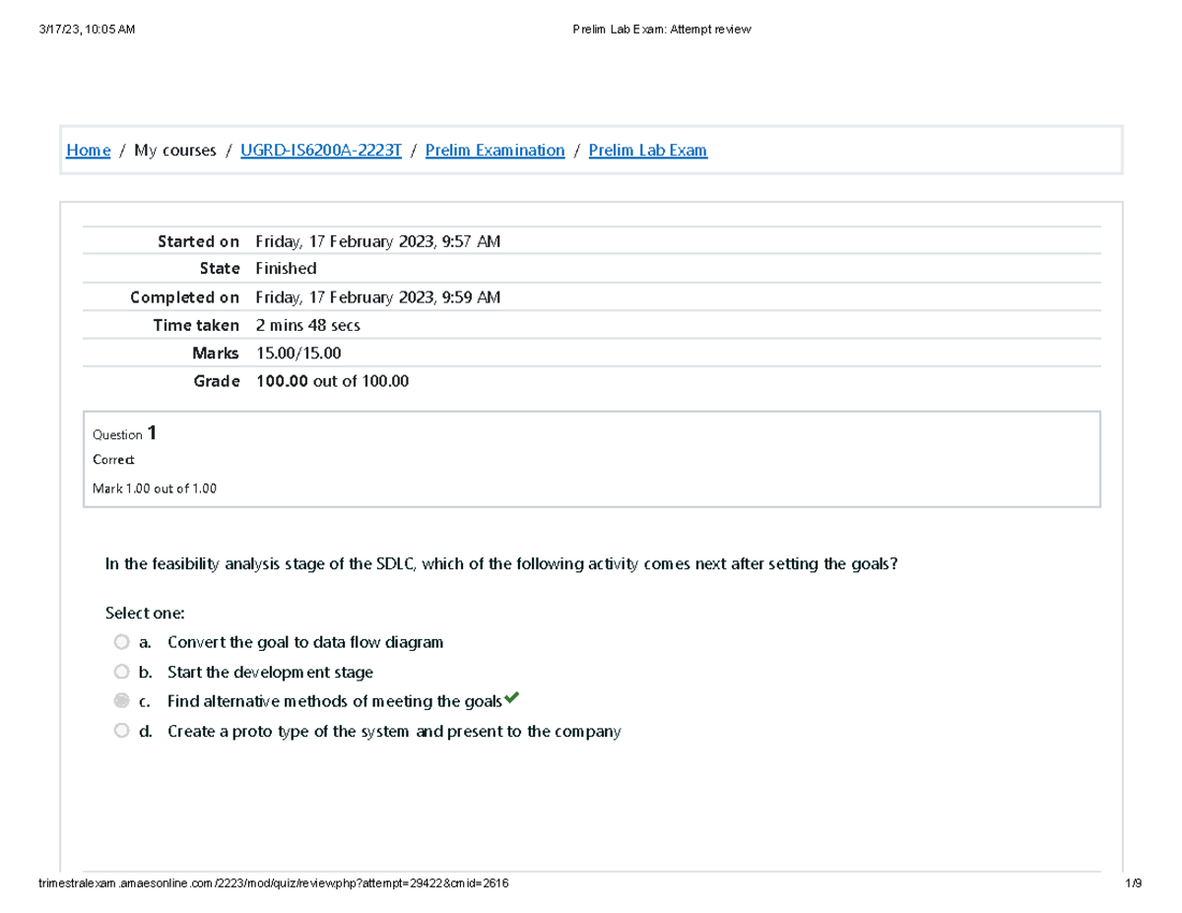Click the Question 1 information box
Viewport: 1182px width, 913px height.
(x=591, y=459)
